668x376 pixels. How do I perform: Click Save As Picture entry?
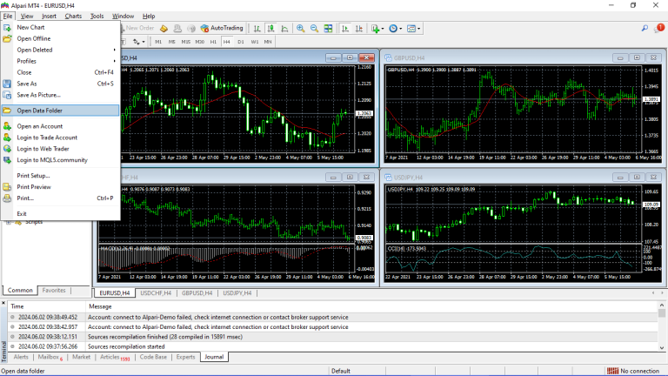point(61,95)
